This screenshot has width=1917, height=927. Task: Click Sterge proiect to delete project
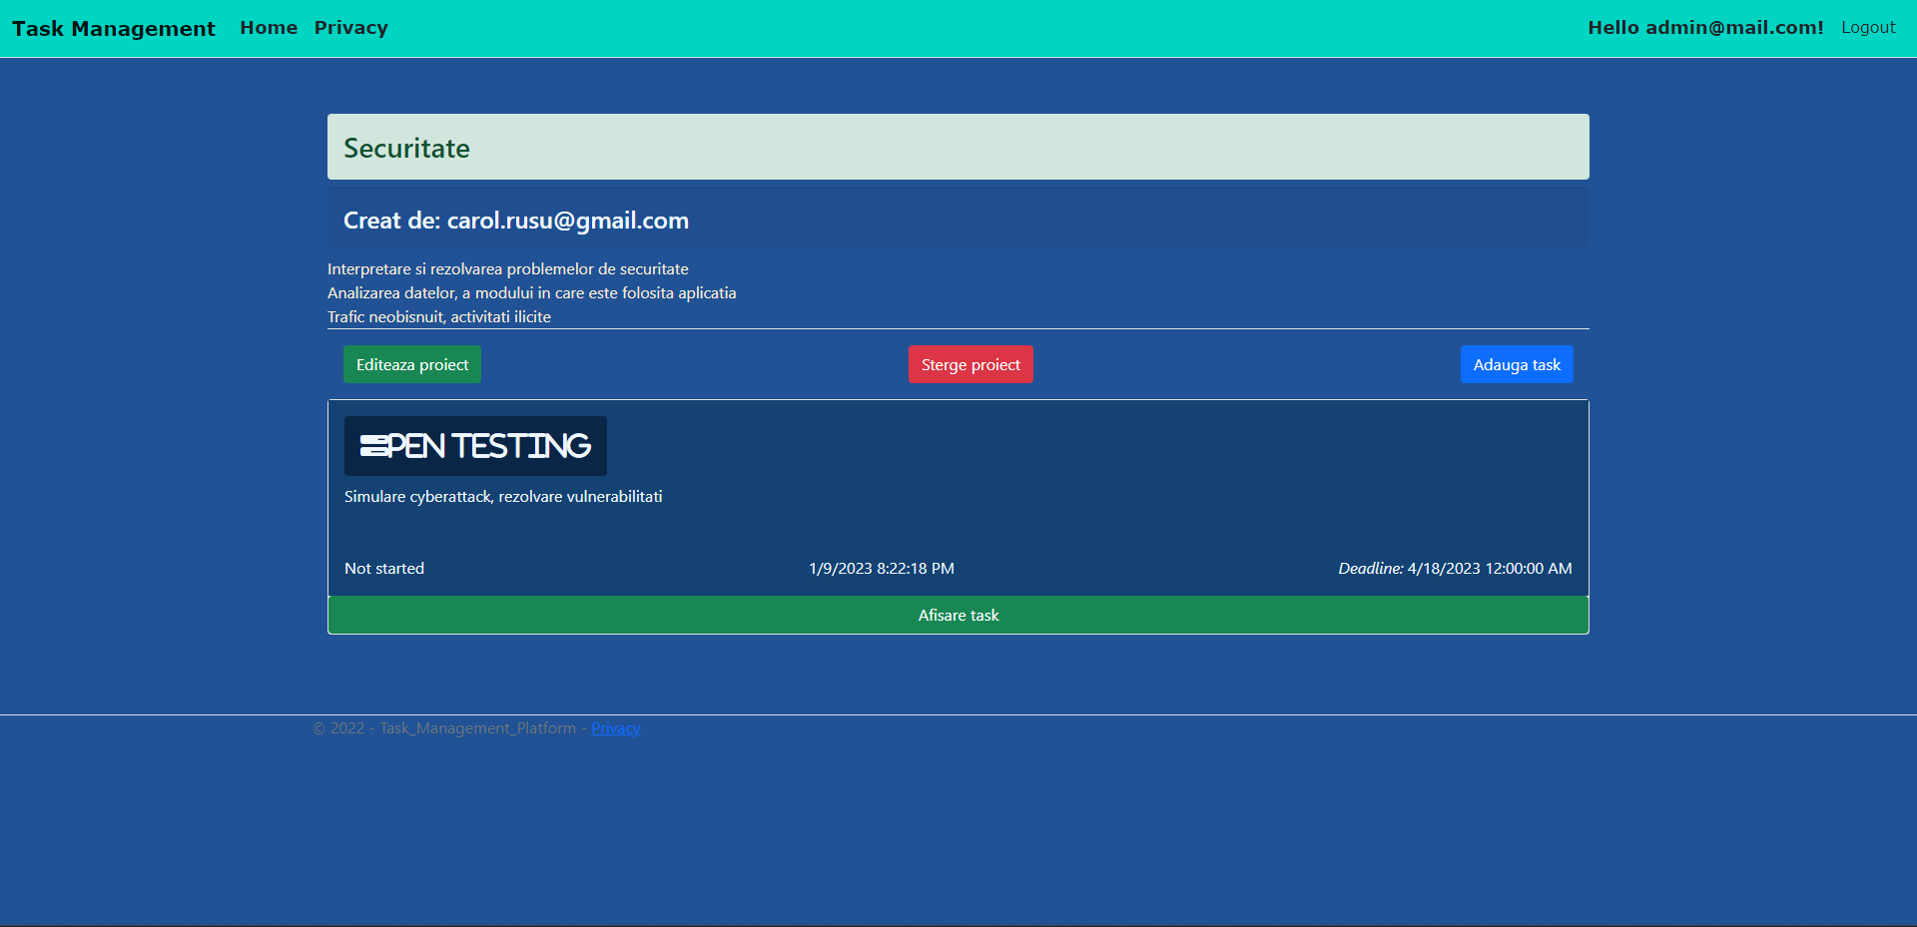click(969, 363)
